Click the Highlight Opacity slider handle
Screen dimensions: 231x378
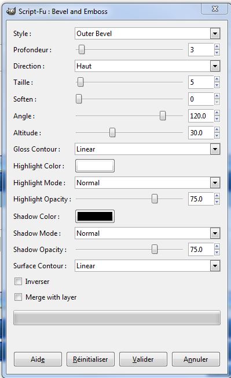[155, 199]
